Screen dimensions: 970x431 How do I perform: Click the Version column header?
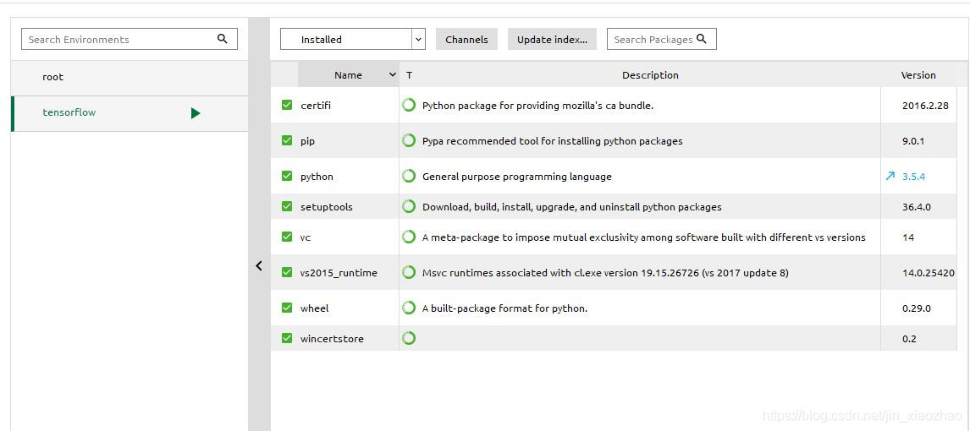click(x=918, y=74)
